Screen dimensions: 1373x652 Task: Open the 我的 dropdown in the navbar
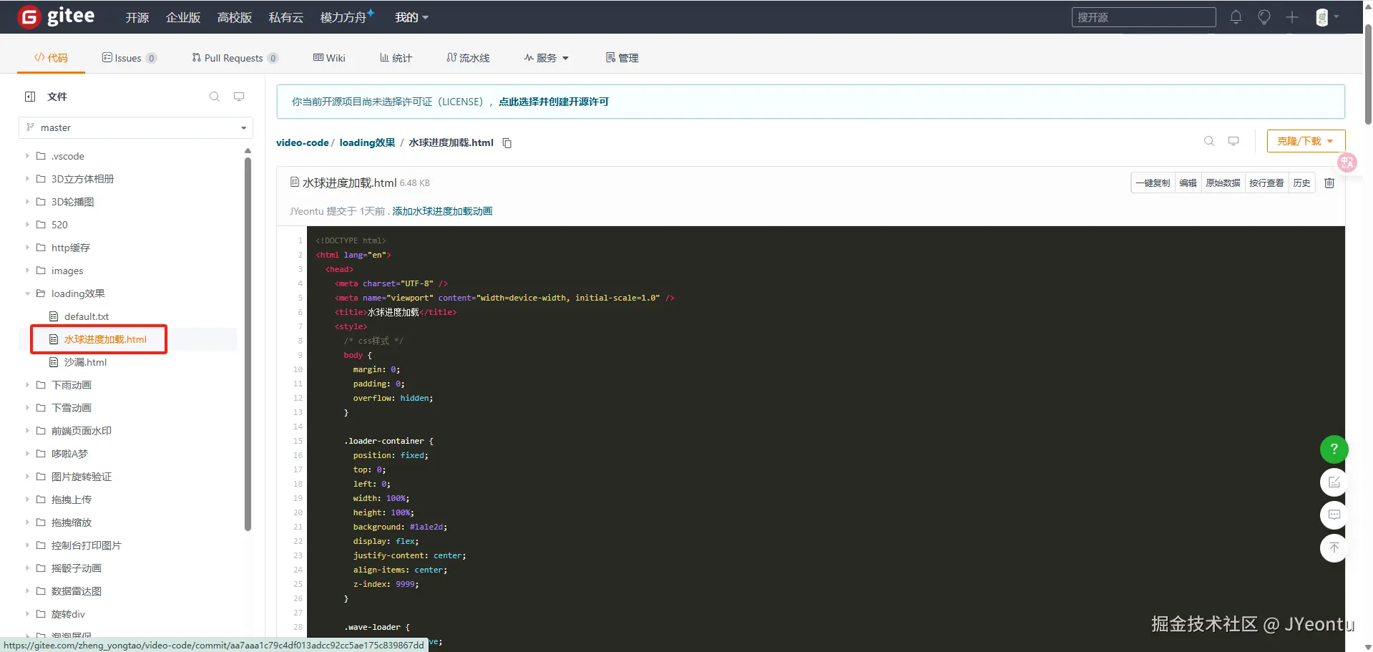click(x=411, y=17)
